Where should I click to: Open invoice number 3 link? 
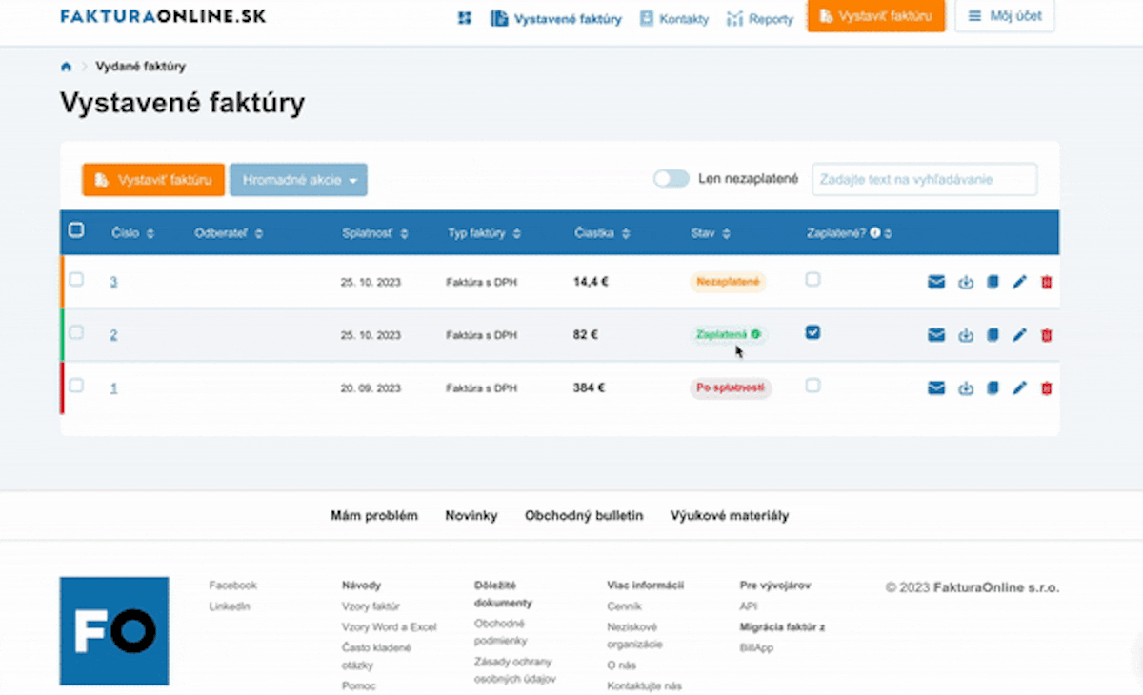[x=113, y=282]
